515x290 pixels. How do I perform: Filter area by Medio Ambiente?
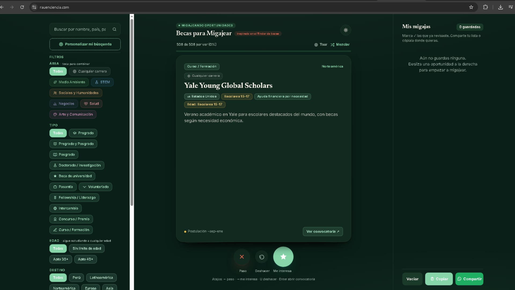click(x=69, y=82)
